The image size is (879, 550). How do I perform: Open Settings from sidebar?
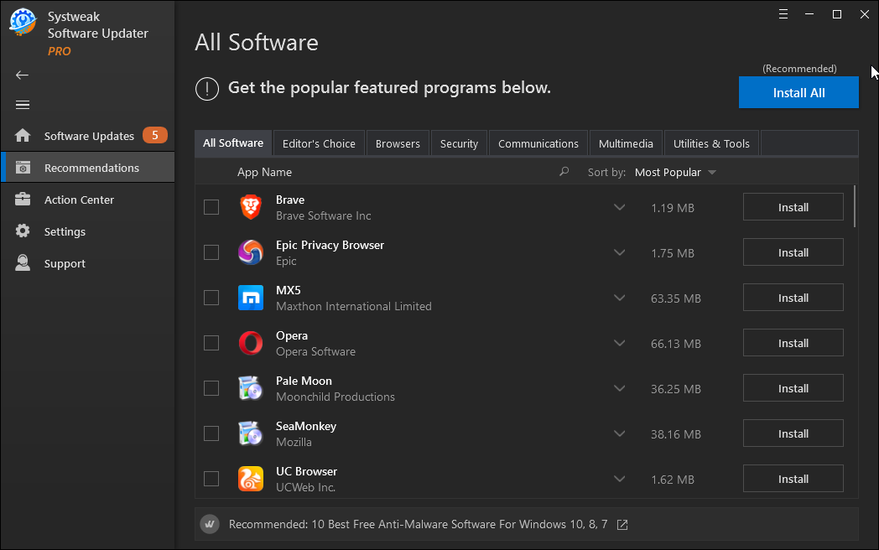tap(87, 231)
